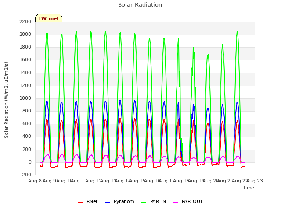Click the 1800 y-axis tick label
The image size is (281, 210).
point(25,47)
